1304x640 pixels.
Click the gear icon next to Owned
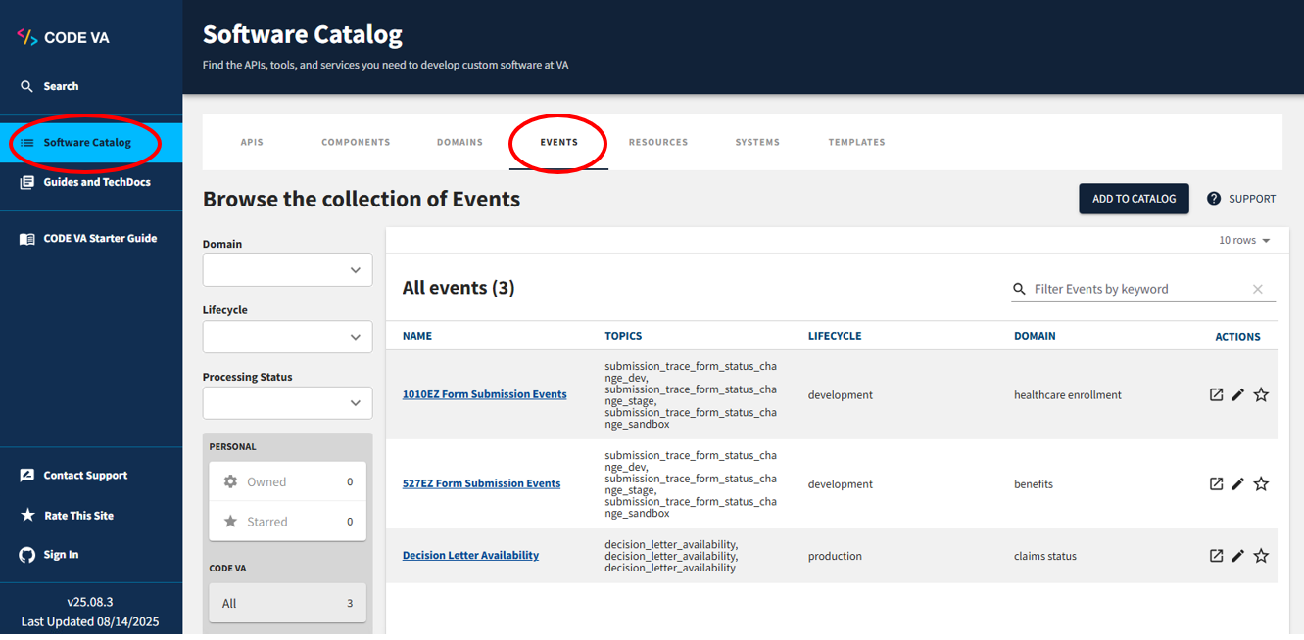tap(230, 481)
